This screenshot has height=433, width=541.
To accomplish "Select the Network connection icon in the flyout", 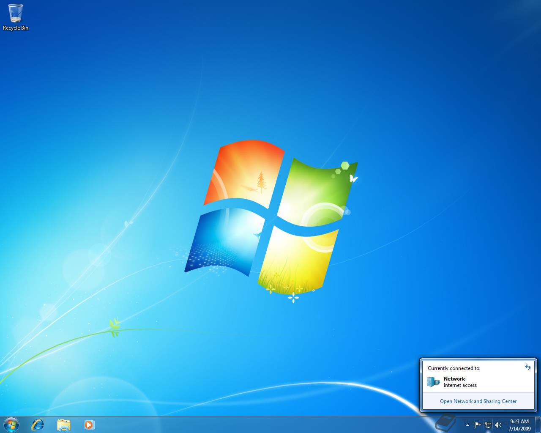I will 433,382.
